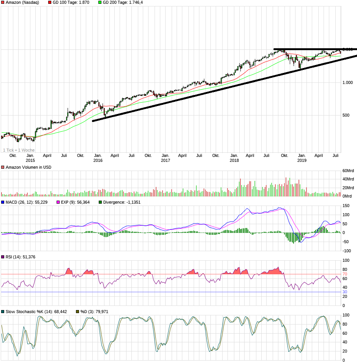This screenshot has width=357, height=364.
Task: Click the 150 MACD axis label
Action: click(x=346, y=206)
